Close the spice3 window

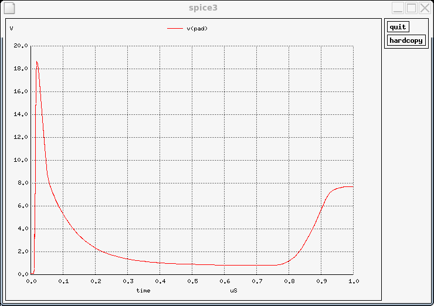[x=425, y=8]
